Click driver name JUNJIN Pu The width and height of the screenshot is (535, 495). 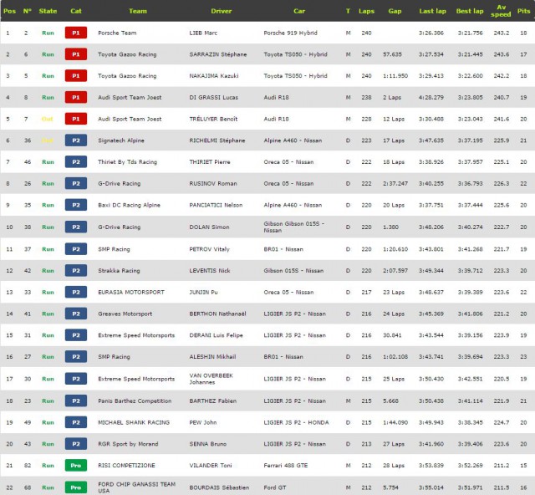point(203,292)
